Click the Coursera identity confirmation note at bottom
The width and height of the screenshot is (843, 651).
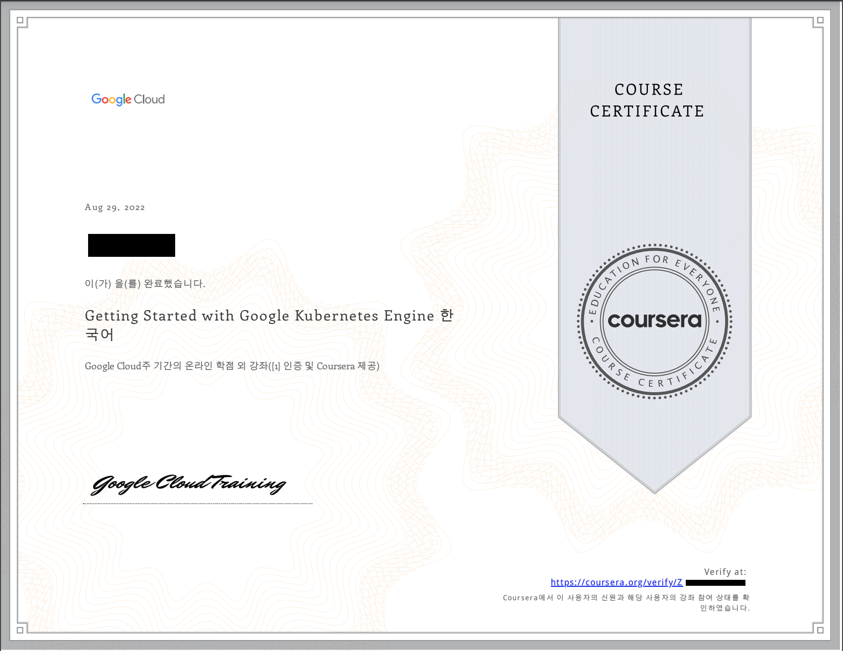[626, 602]
